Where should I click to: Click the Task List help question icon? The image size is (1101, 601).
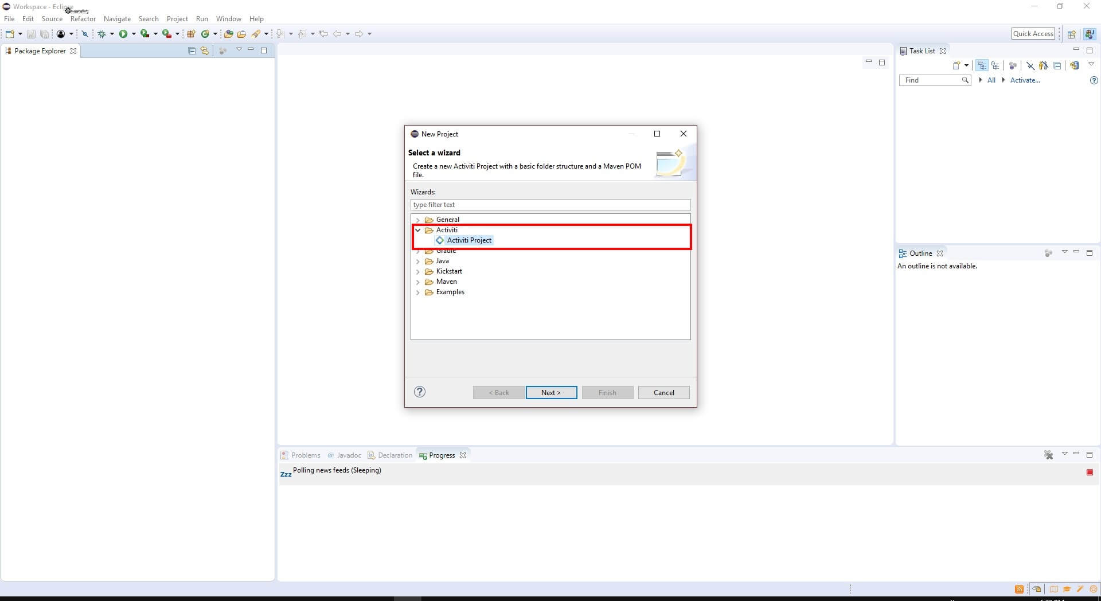1094,80
